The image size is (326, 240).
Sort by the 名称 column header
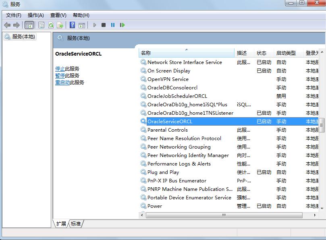click(187, 53)
